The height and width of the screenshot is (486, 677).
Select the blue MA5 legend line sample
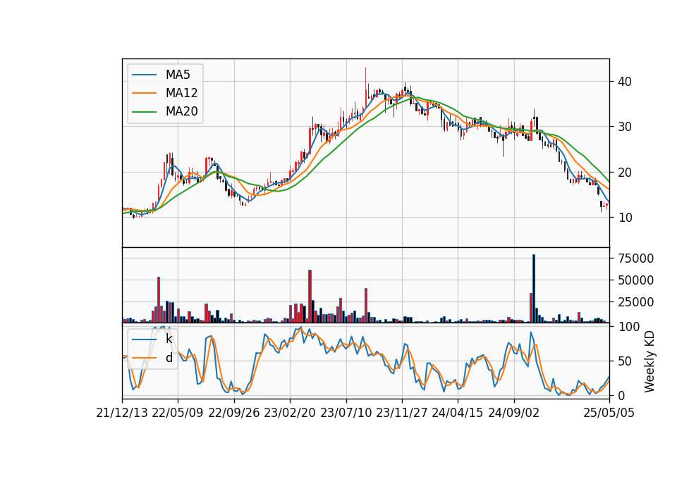pyautogui.click(x=144, y=75)
